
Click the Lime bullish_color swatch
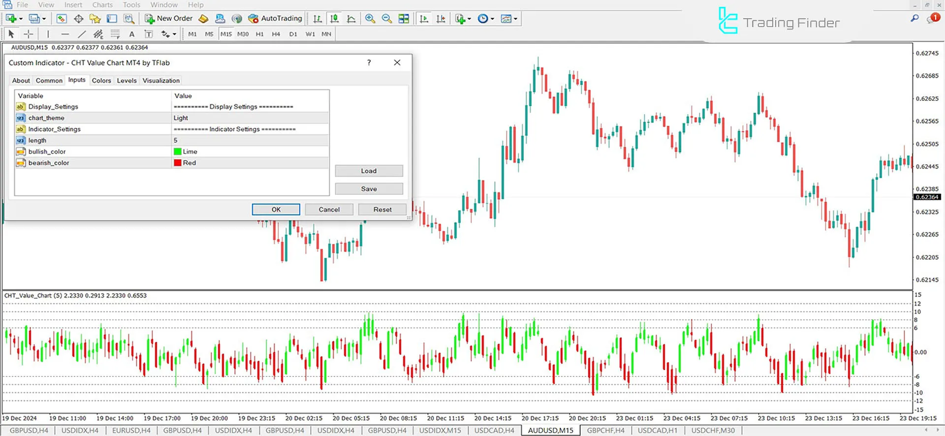178,152
